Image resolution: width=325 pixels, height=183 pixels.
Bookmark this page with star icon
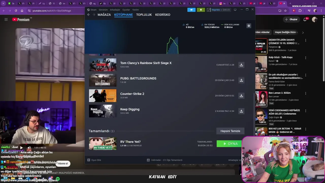(285, 11)
